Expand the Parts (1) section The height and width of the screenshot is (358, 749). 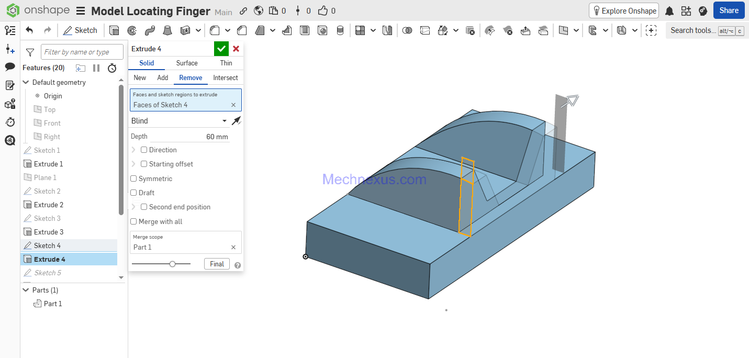click(x=26, y=290)
